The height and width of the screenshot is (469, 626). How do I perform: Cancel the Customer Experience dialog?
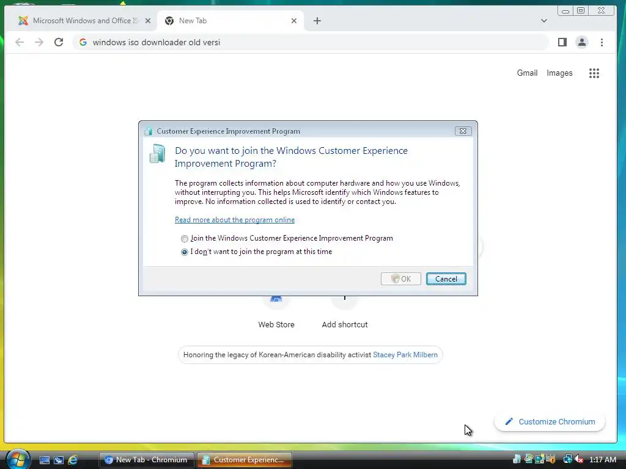point(446,278)
